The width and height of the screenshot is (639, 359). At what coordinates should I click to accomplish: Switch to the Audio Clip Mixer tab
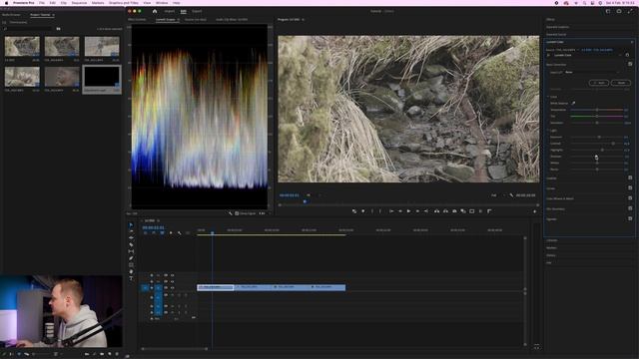pyautogui.click(x=232, y=20)
